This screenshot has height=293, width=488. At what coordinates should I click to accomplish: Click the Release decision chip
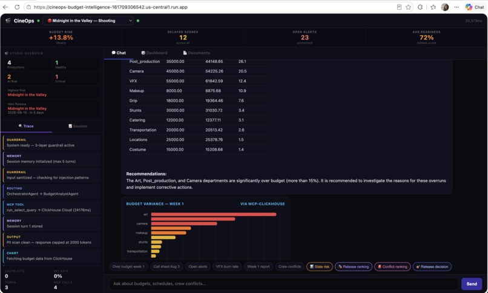[432, 266]
